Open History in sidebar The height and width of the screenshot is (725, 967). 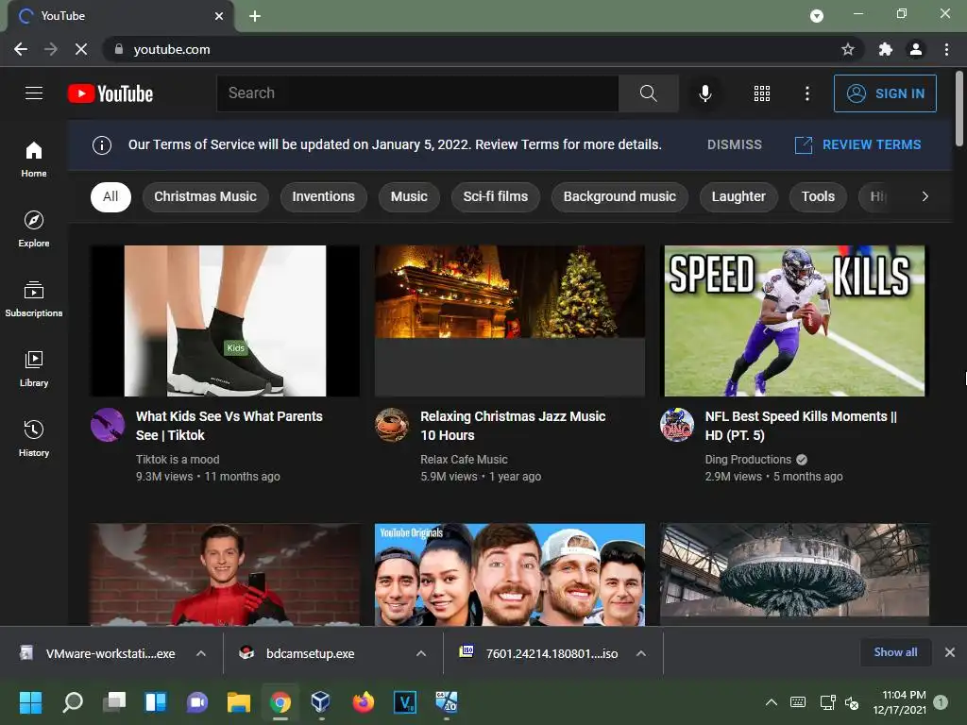coord(34,438)
